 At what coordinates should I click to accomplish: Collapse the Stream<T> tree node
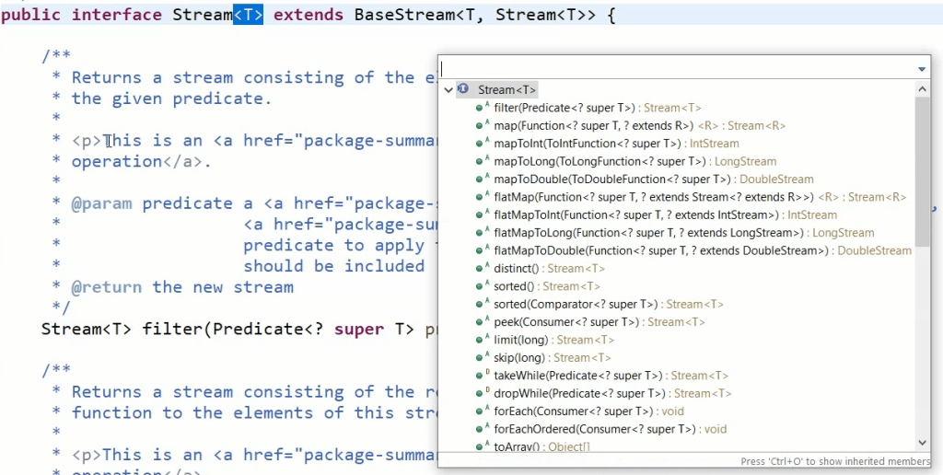448,90
